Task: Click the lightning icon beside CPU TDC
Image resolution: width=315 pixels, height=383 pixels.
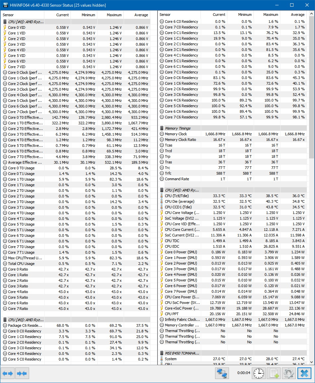Action: pos(161,240)
